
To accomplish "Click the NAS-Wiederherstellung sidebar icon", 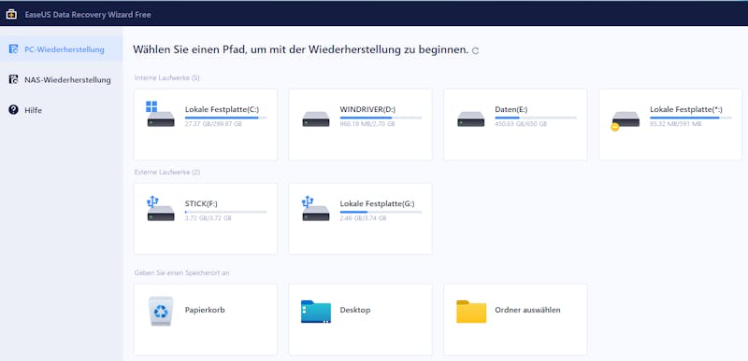I will 13,80.
